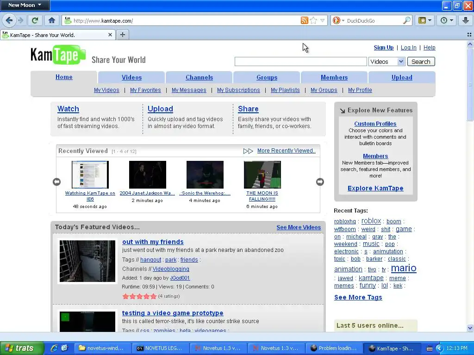Click Explore KamTape link
The image size is (474, 355).
375,188
